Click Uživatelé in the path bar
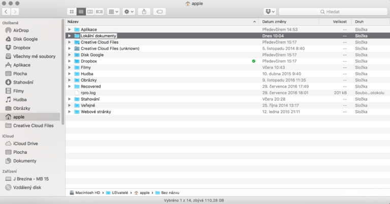390x204 pixels. [x=118, y=193]
